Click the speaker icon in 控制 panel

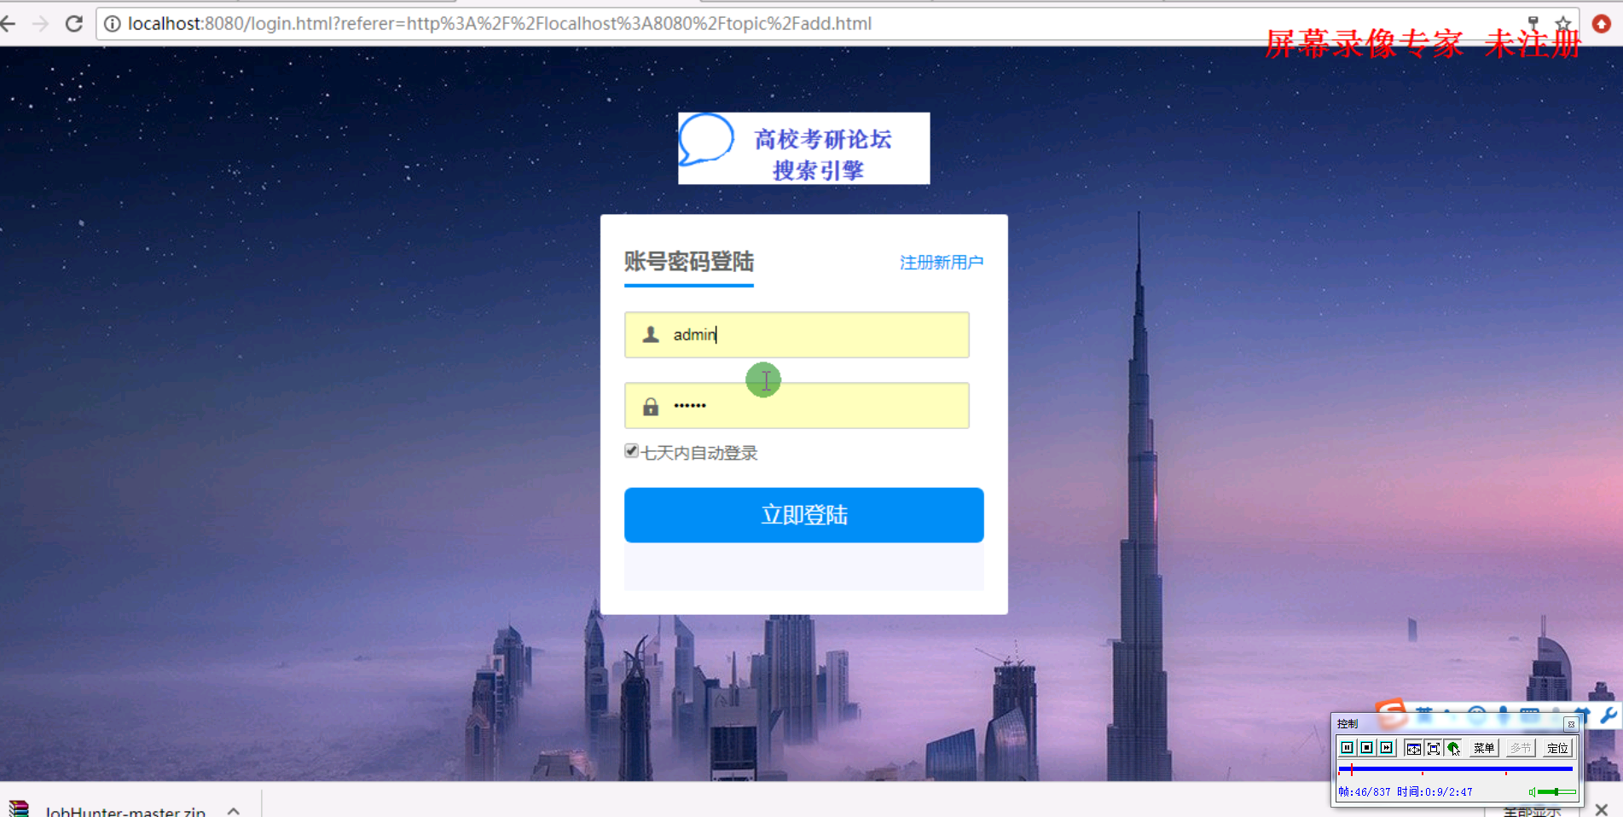[x=1532, y=792]
